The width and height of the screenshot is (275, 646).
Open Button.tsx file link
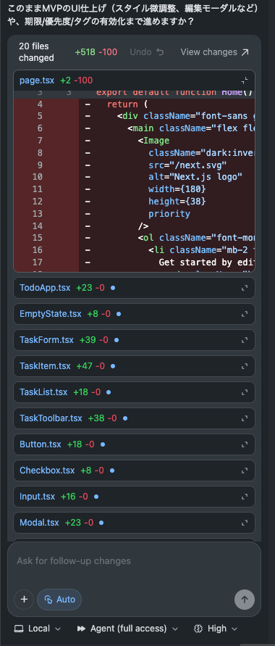(x=41, y=444)
